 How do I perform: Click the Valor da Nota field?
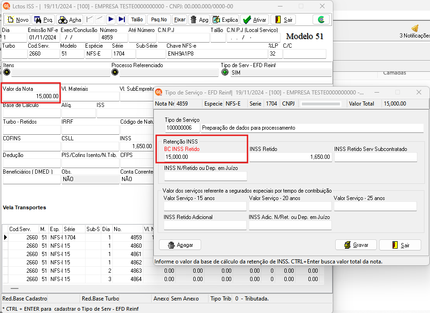(x=31, y=96)
